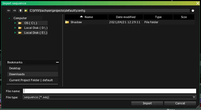201x110 pixels.
Task: Click the Cancel button
Action: (180, 103)
